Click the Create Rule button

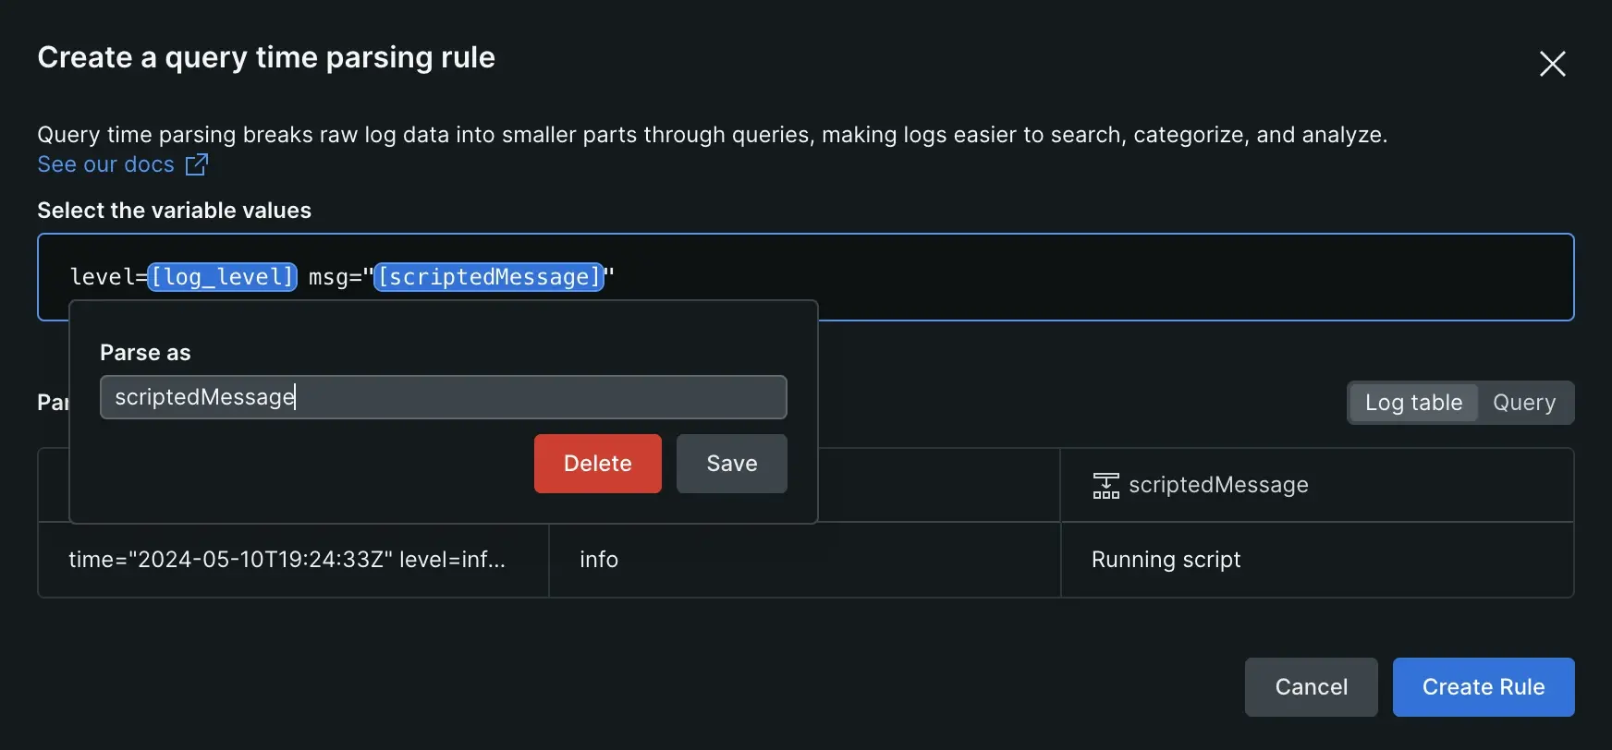click(x=1483, y=687)
